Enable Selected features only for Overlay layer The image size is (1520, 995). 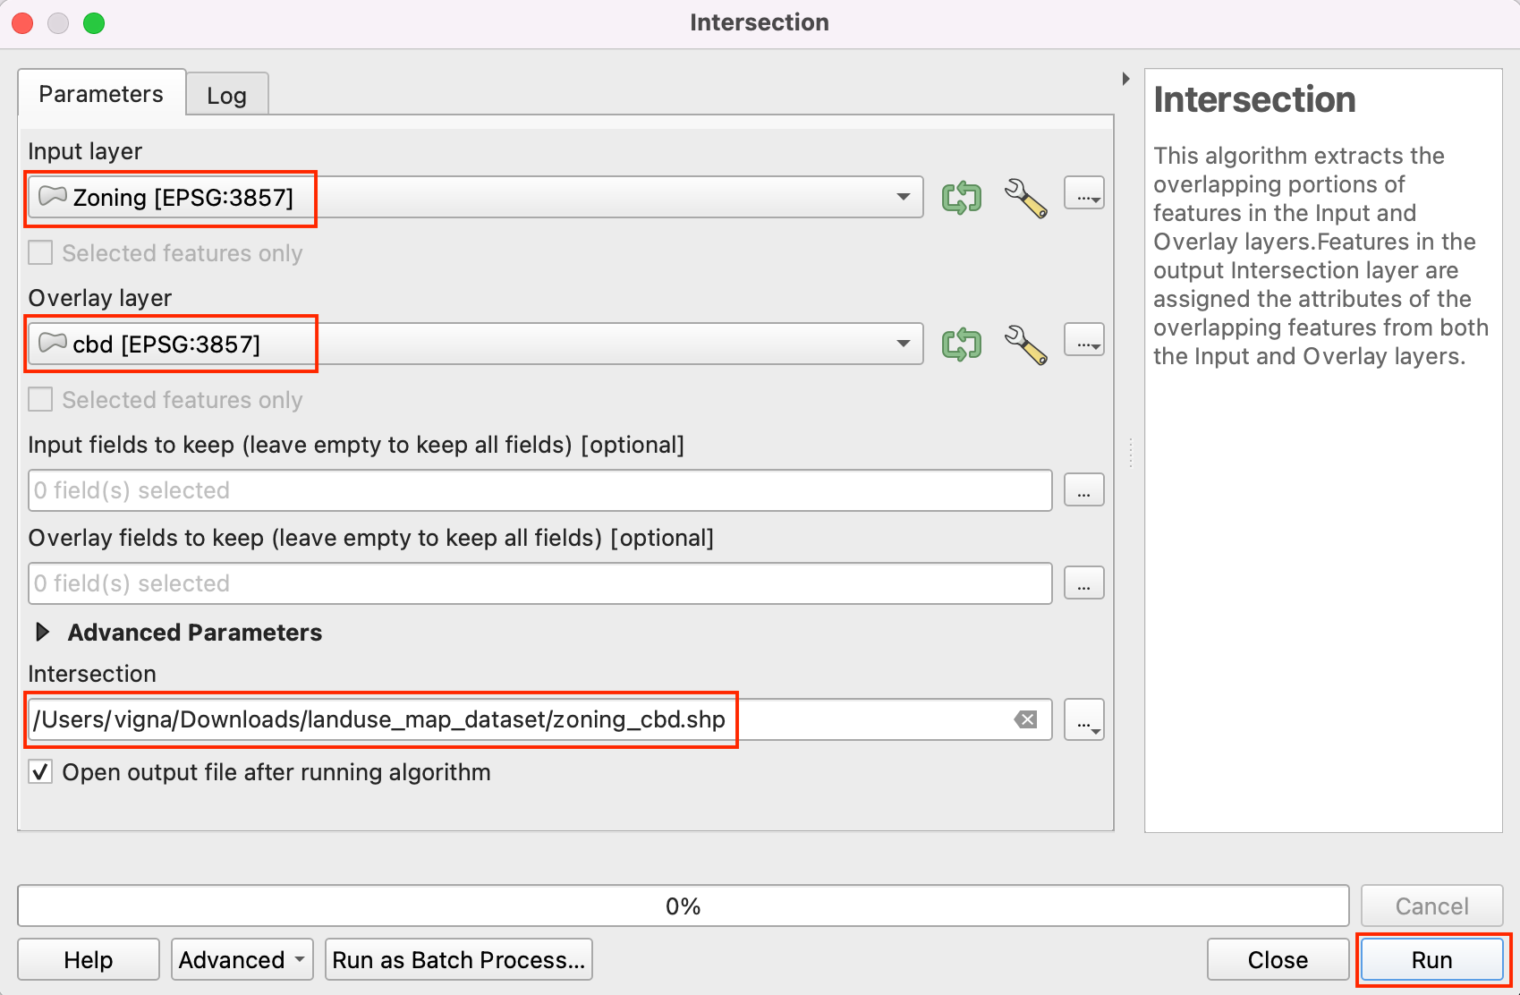coord(40,400)
